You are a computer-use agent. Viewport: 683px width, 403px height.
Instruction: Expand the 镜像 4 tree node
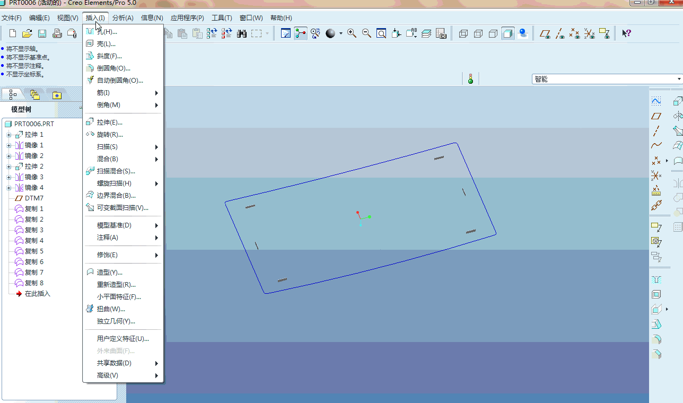8,188
